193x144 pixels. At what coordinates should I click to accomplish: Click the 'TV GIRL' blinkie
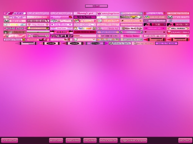coord(155,25)
